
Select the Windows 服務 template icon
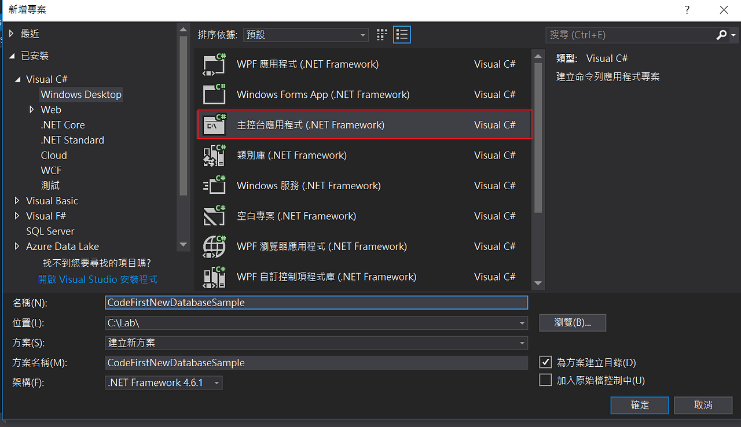(214, 185)
